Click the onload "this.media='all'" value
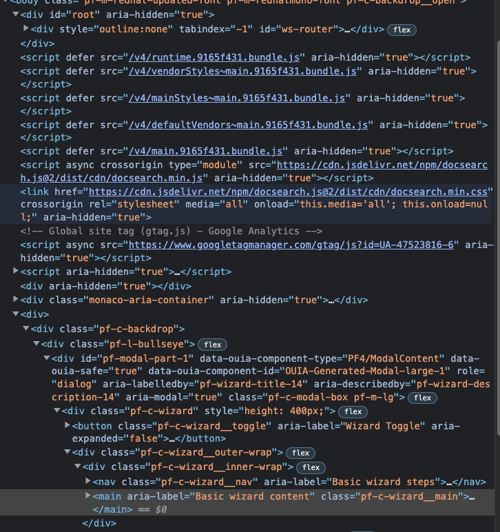 coord(348,204)
